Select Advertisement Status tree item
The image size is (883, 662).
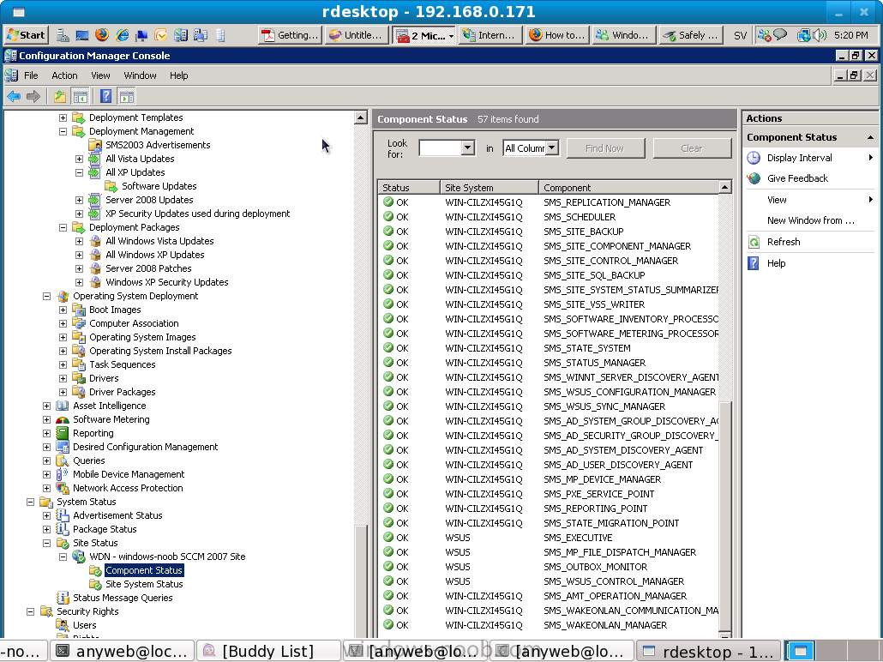[117, 515]
